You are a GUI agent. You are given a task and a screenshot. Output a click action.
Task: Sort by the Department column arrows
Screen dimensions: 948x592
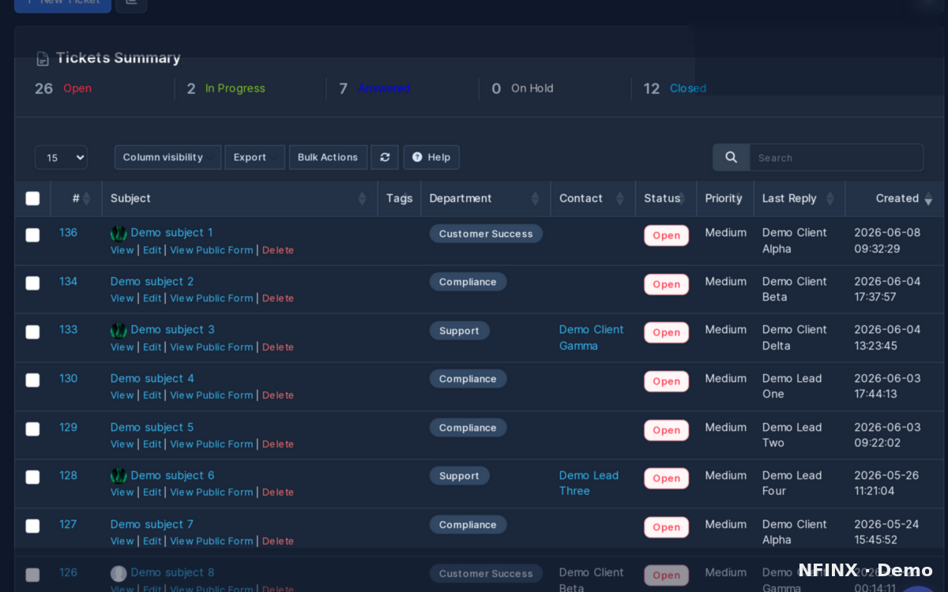(x=536, y=199)
